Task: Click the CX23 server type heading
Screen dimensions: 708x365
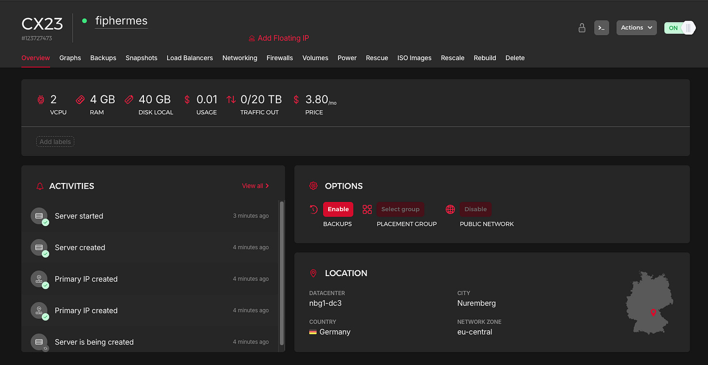Action: click(42, 23)
